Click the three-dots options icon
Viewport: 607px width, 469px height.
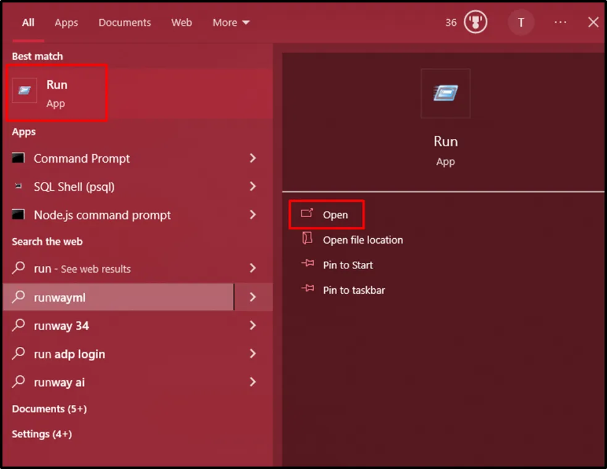click(560, 22)
